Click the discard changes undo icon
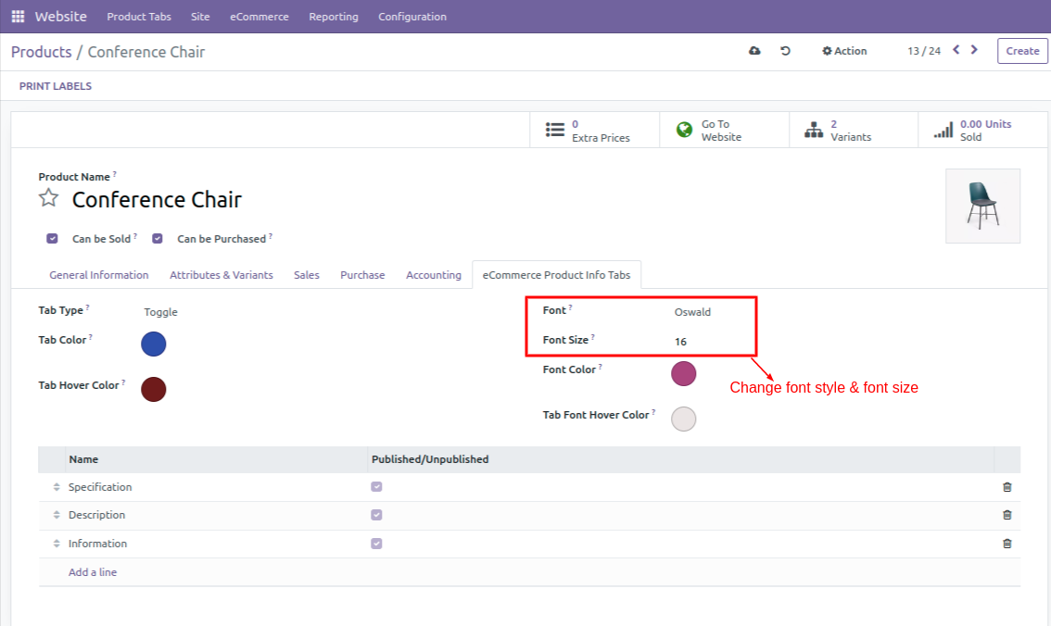The image size is (1051, 626). [x=786, y=51]
